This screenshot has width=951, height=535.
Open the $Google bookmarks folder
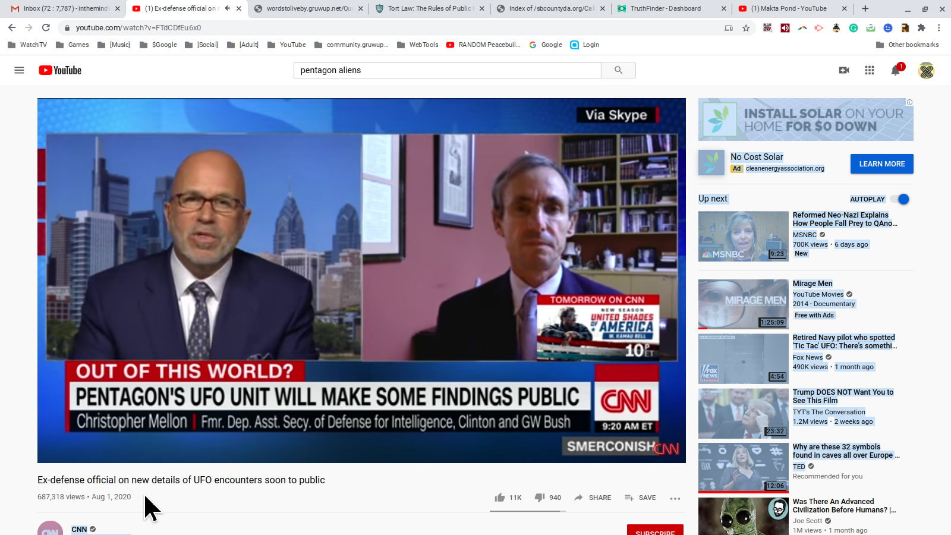[158, 45]
